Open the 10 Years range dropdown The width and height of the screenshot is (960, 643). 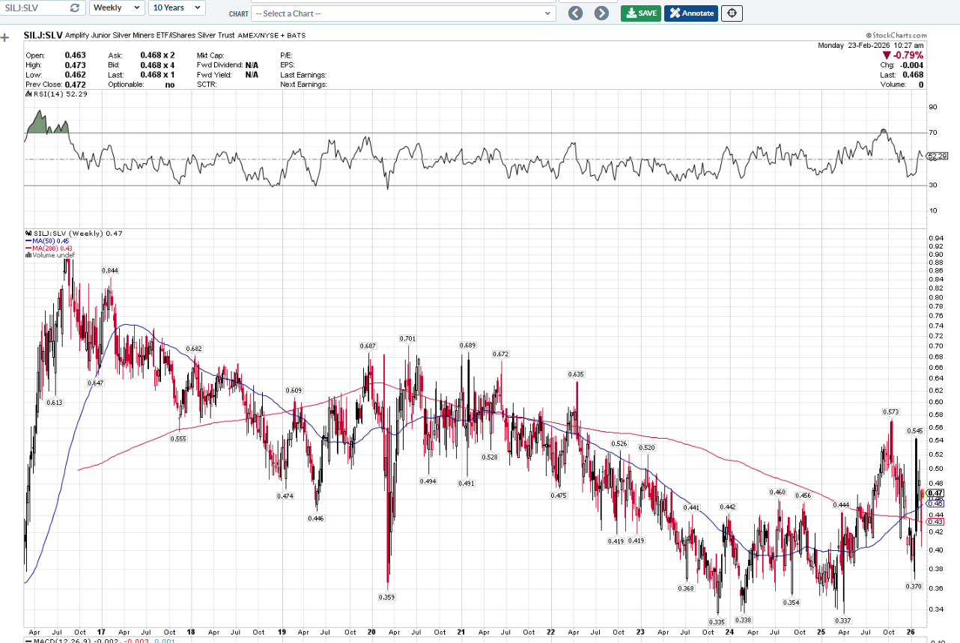tap(177, 7)
